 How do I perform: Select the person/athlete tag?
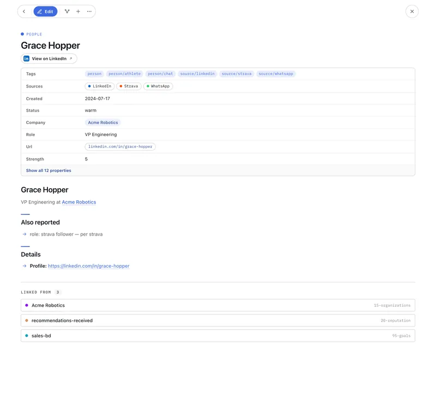tap(125, 74)
